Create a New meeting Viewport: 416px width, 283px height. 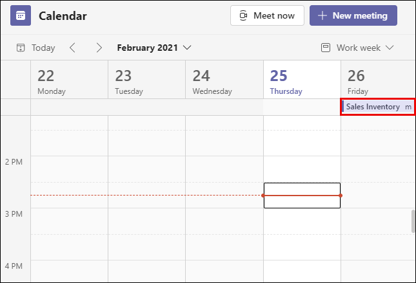point(353,15)
